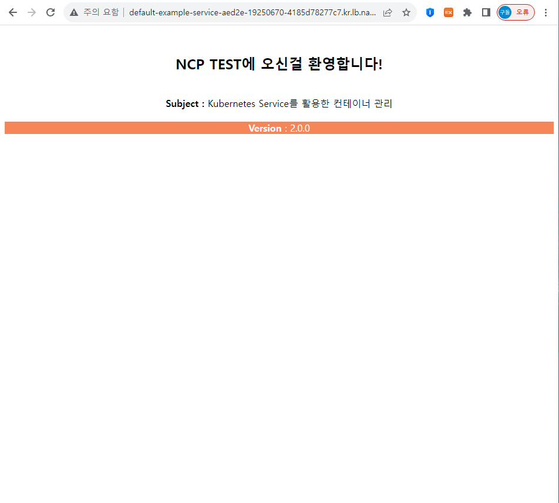Click the share page icon in address bar
This screenshot has height=503, width=559.
click(x=388, y=12)
